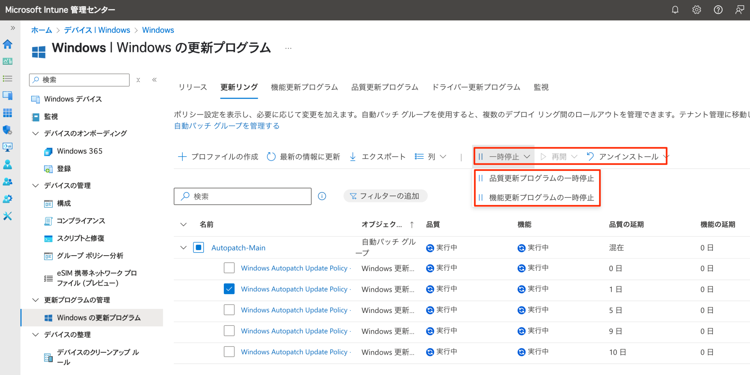Select the Users icon in the left sidebar
The width and height of the screenshot is (750, 375).
pyautogui.click(x=8, y=164)
